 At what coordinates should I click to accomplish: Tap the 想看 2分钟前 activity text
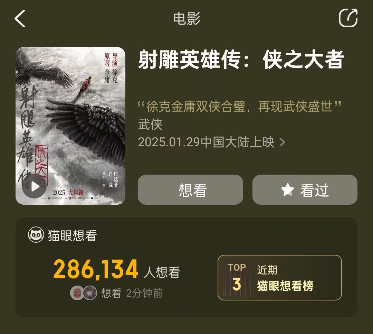[x=132, y=293]
